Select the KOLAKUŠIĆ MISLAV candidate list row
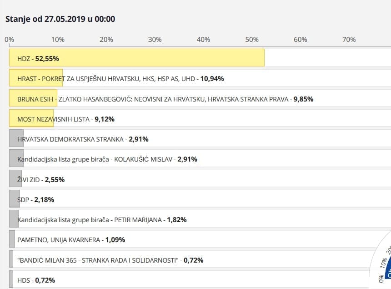Image resolution: width=391 pixels, height=289 pixels. [x=107, y=159]
